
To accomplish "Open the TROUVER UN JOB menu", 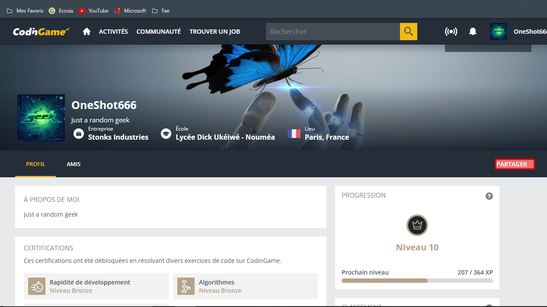I will (x=214, y=32).
